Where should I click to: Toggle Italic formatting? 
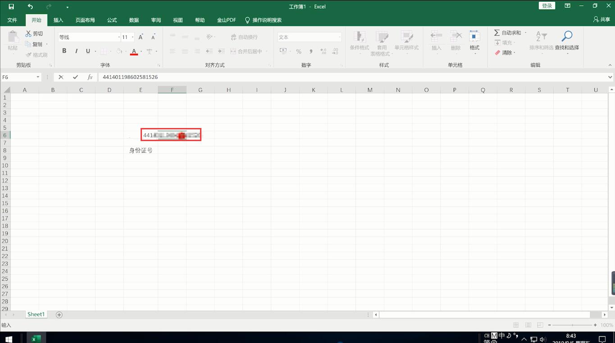click(76, 51)
